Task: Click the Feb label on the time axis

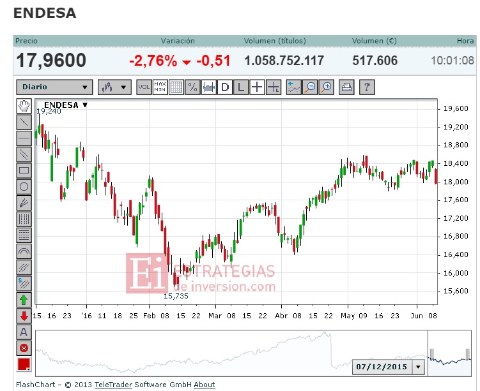Action: tap(150, 316)
